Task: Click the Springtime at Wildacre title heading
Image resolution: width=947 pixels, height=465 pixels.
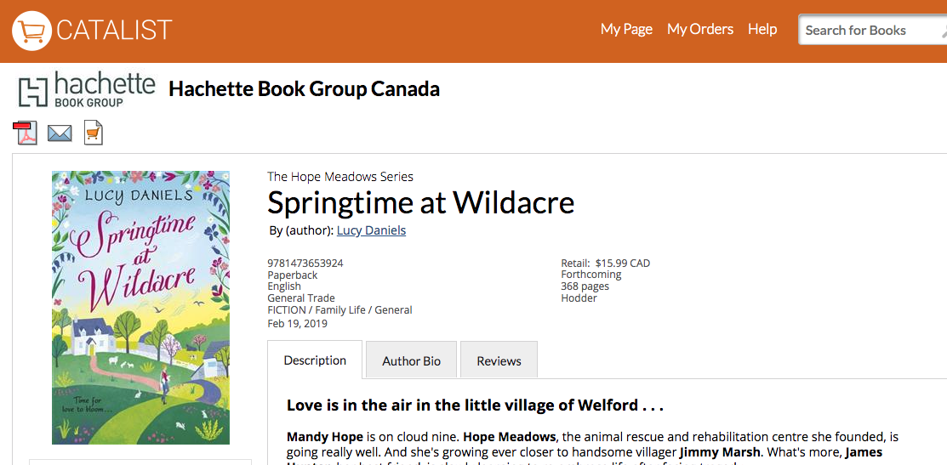Action: coord(421,202)
